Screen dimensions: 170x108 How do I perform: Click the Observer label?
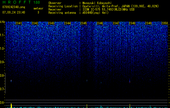coord(55,3)
